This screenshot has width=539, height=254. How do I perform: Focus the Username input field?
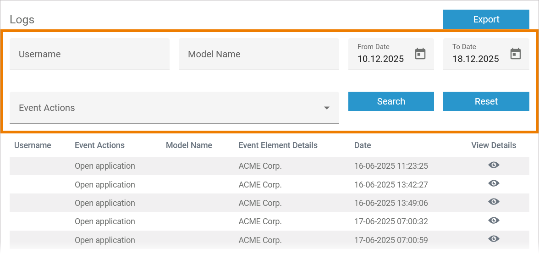89,54
